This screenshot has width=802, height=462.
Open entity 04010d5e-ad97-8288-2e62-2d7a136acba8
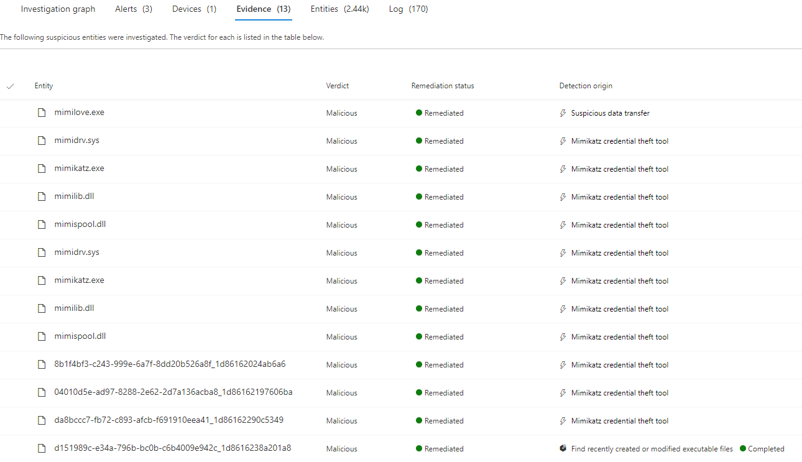click(173, 392)
